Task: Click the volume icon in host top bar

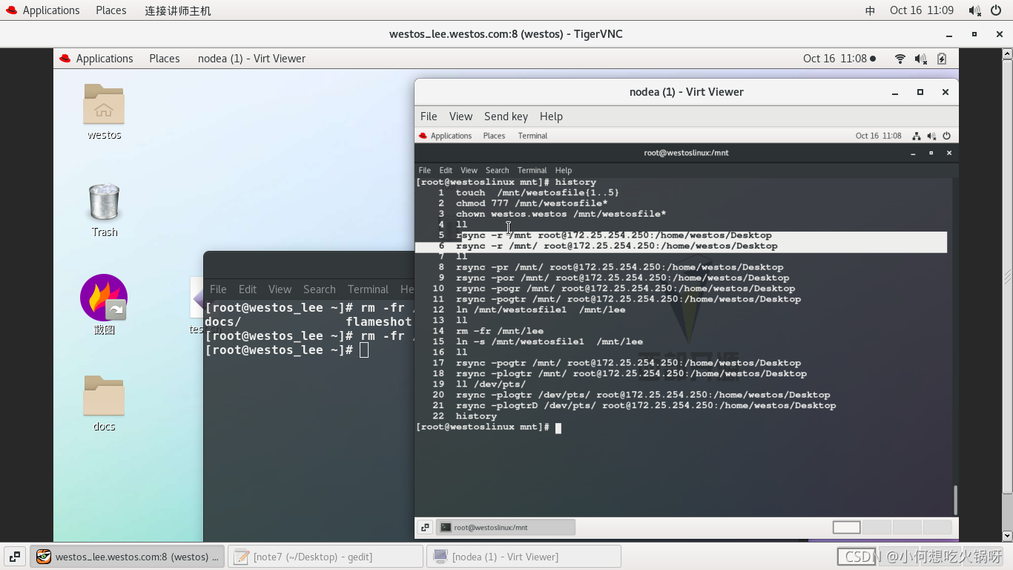Action: (x=974, y=10)
